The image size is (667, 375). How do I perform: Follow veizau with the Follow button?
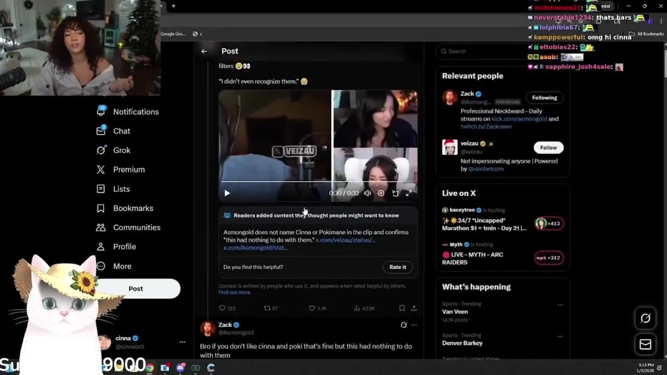point(548,148)
